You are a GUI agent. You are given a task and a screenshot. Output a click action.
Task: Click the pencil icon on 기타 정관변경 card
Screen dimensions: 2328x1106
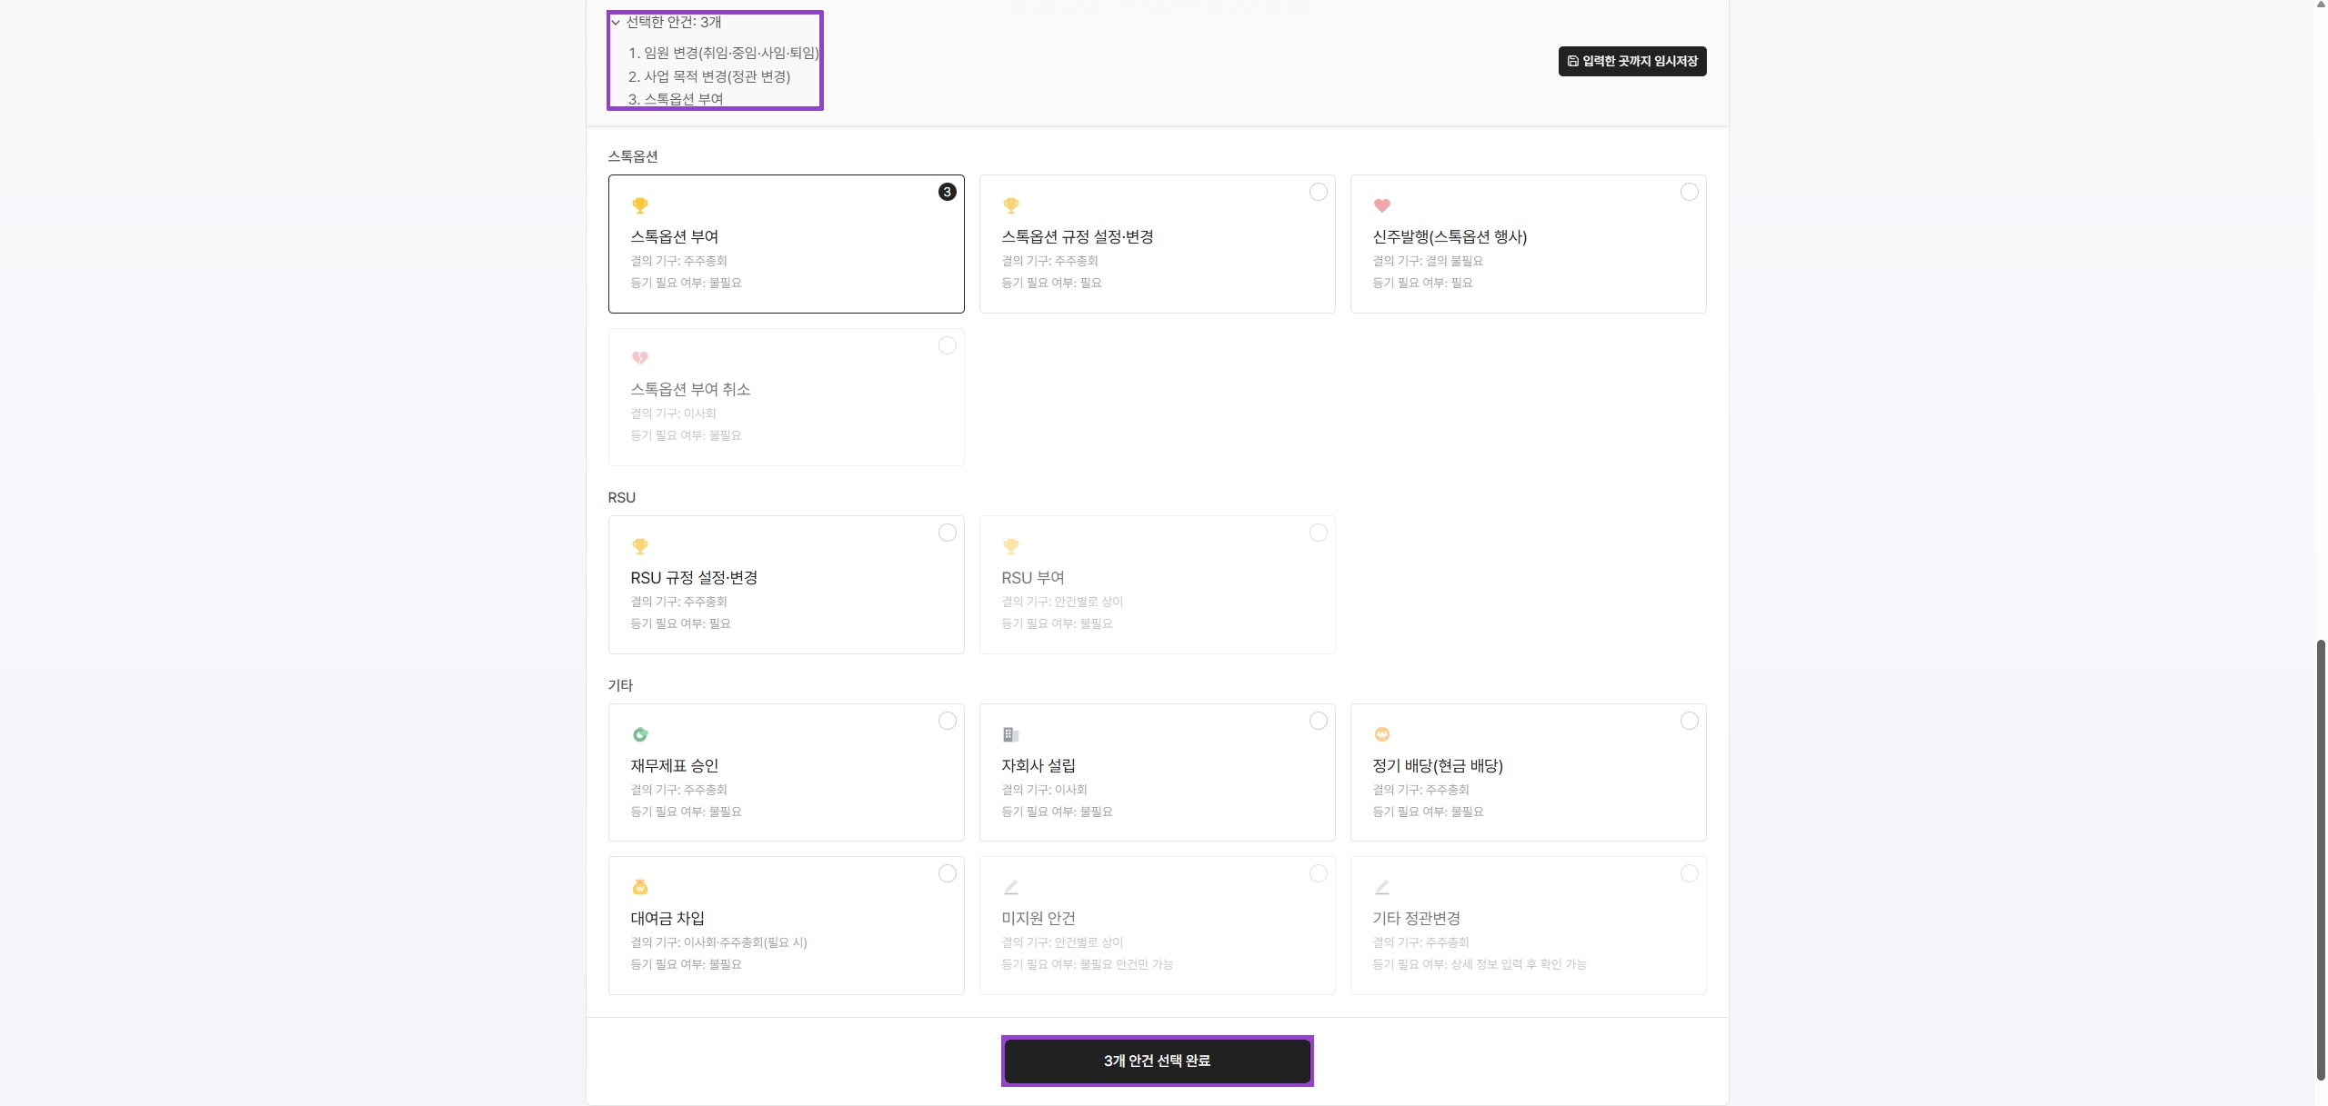[x=1382, y=888]
